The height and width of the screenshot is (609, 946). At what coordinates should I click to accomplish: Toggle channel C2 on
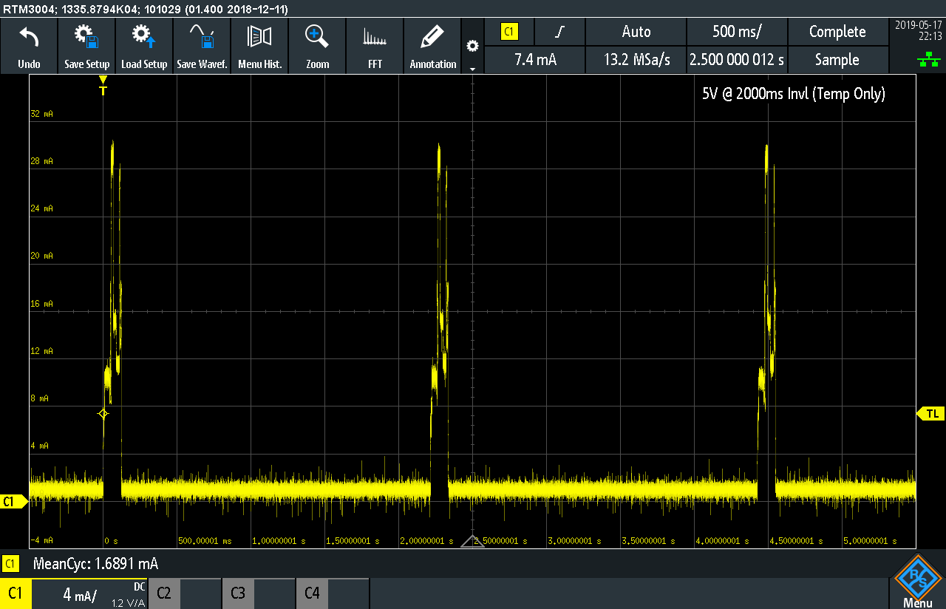point(185,593)
